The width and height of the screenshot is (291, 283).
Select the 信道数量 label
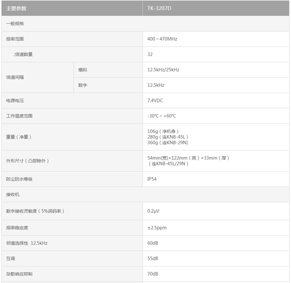[23, 54]
